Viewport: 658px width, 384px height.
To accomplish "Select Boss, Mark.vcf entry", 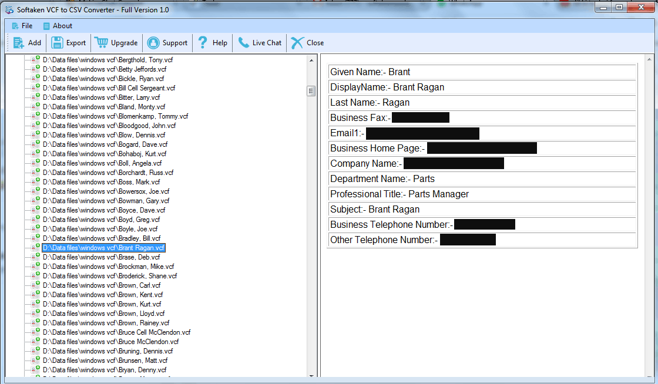I will (x=101, y=182).
